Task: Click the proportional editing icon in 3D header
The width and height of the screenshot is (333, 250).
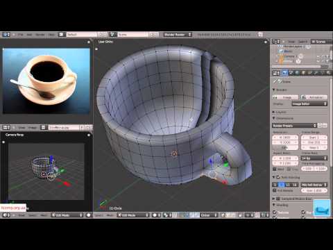Action: [249, 215]
